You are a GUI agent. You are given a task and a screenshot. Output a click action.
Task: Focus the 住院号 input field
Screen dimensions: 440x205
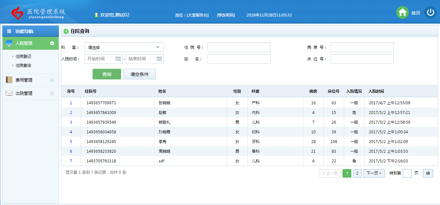(x=239, y=47)
